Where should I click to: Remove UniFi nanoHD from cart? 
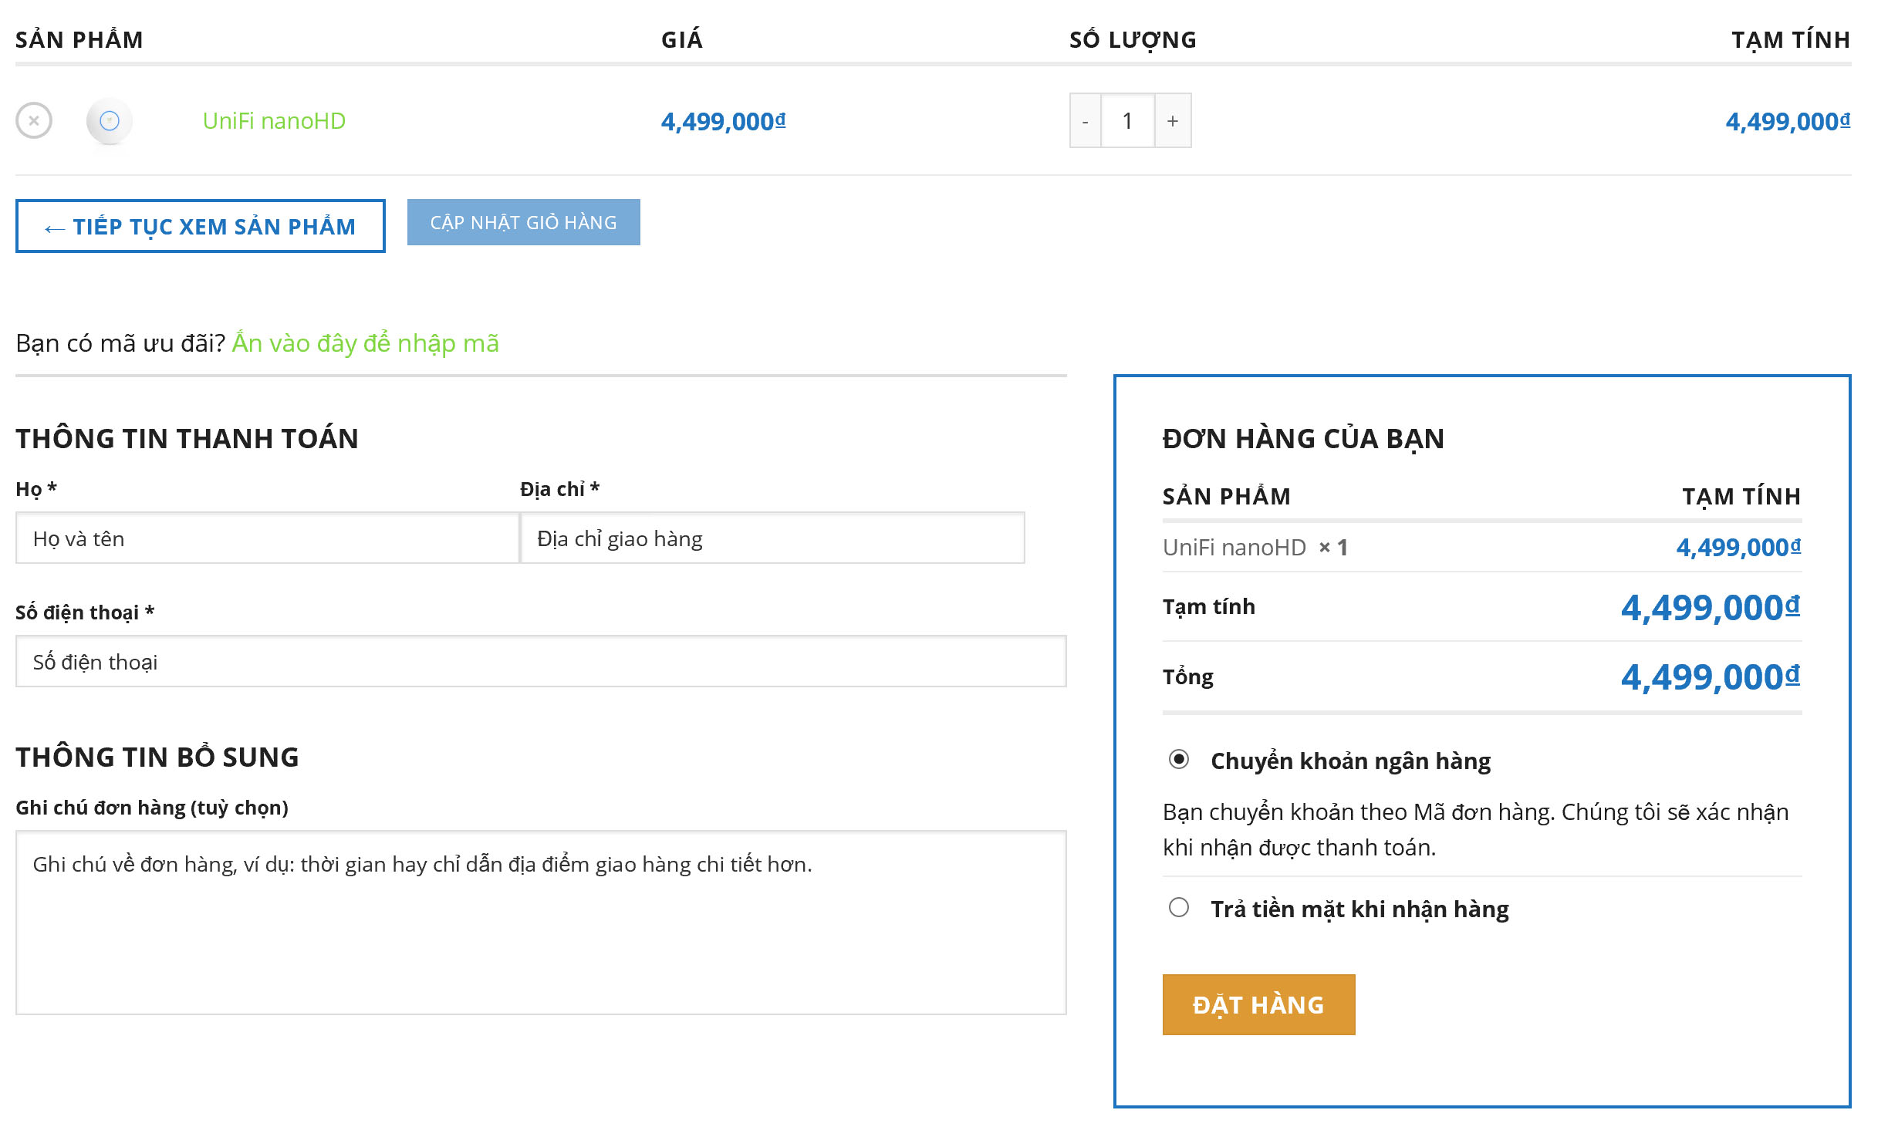point(34,121)
